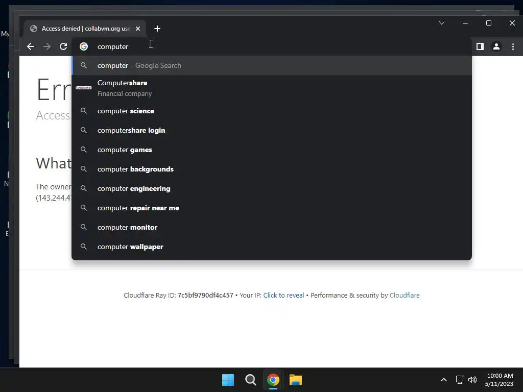Open taskbar Search
Screen dimensions: 523x392
[x=250, y=380]
